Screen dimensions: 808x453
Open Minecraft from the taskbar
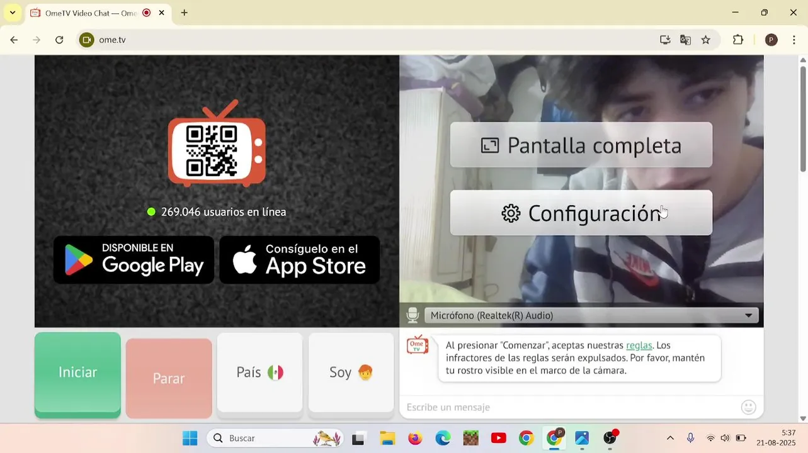pyautogui.click(x=470, y=438)
